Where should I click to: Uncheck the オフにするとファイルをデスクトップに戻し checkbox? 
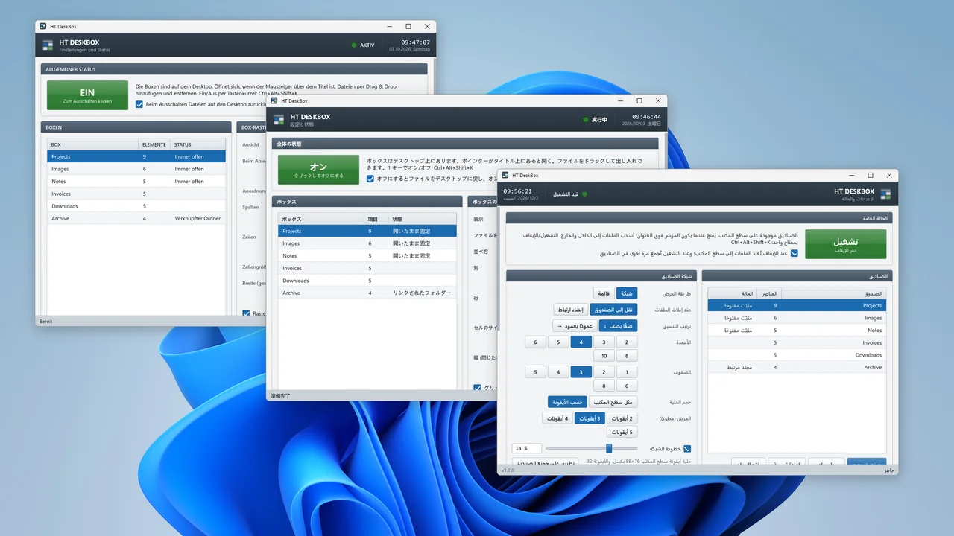coord(370,179)
